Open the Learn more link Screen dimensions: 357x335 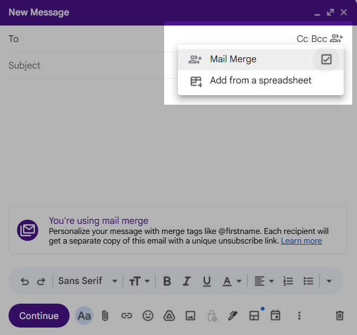301,241
